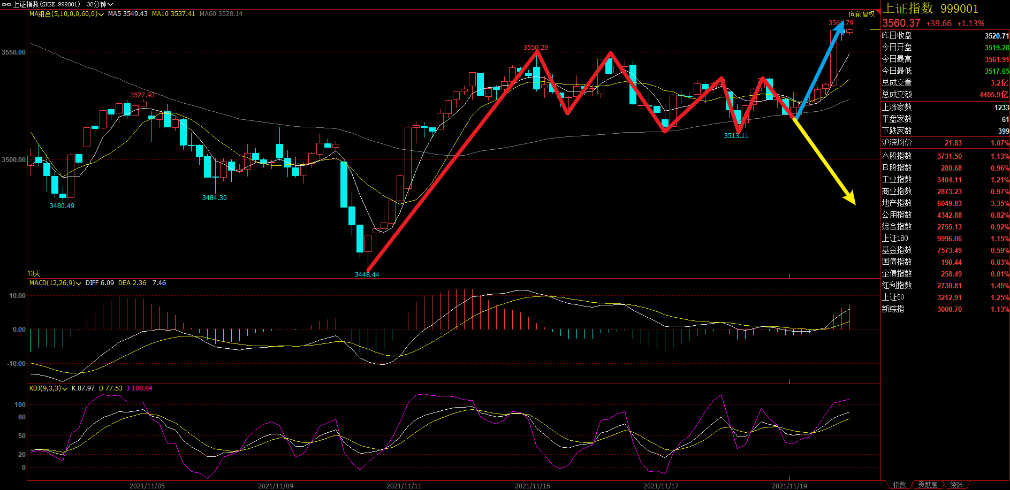Open the MACD(12,26,9) parameter dropdown
This screenshot has height=490, width=1010.
(x=79, y=284)
